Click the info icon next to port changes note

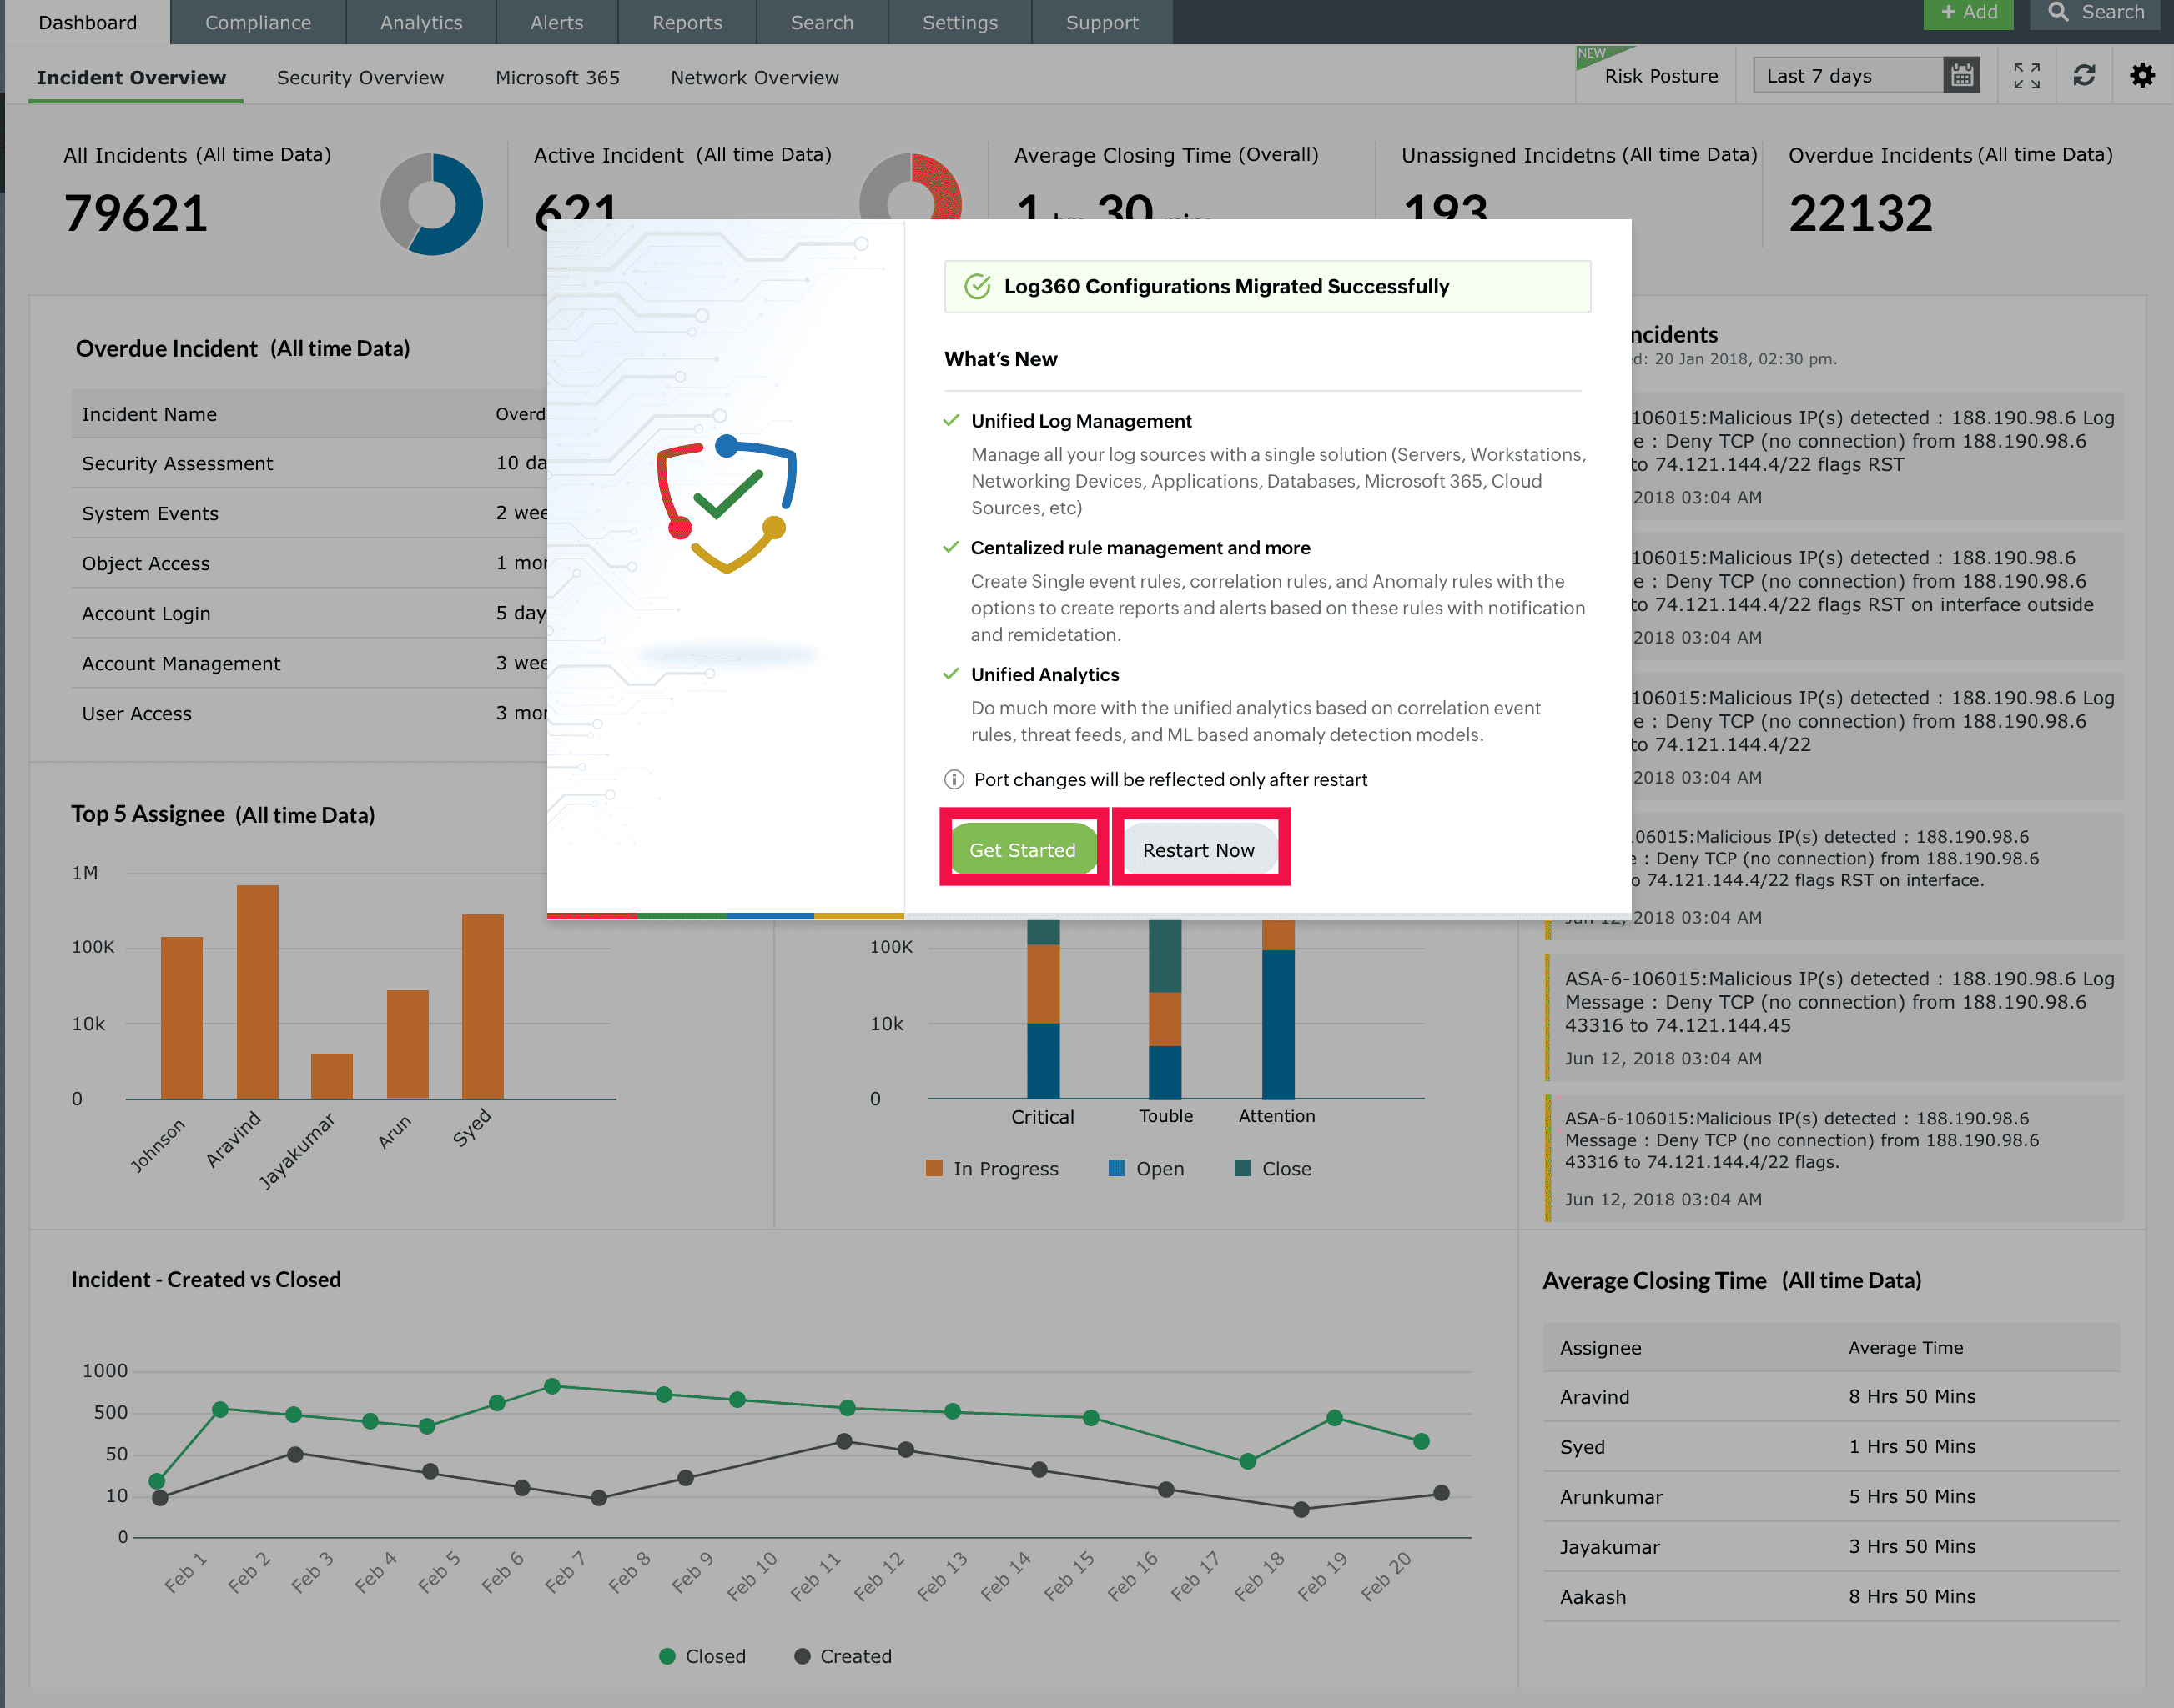[954, 780]
